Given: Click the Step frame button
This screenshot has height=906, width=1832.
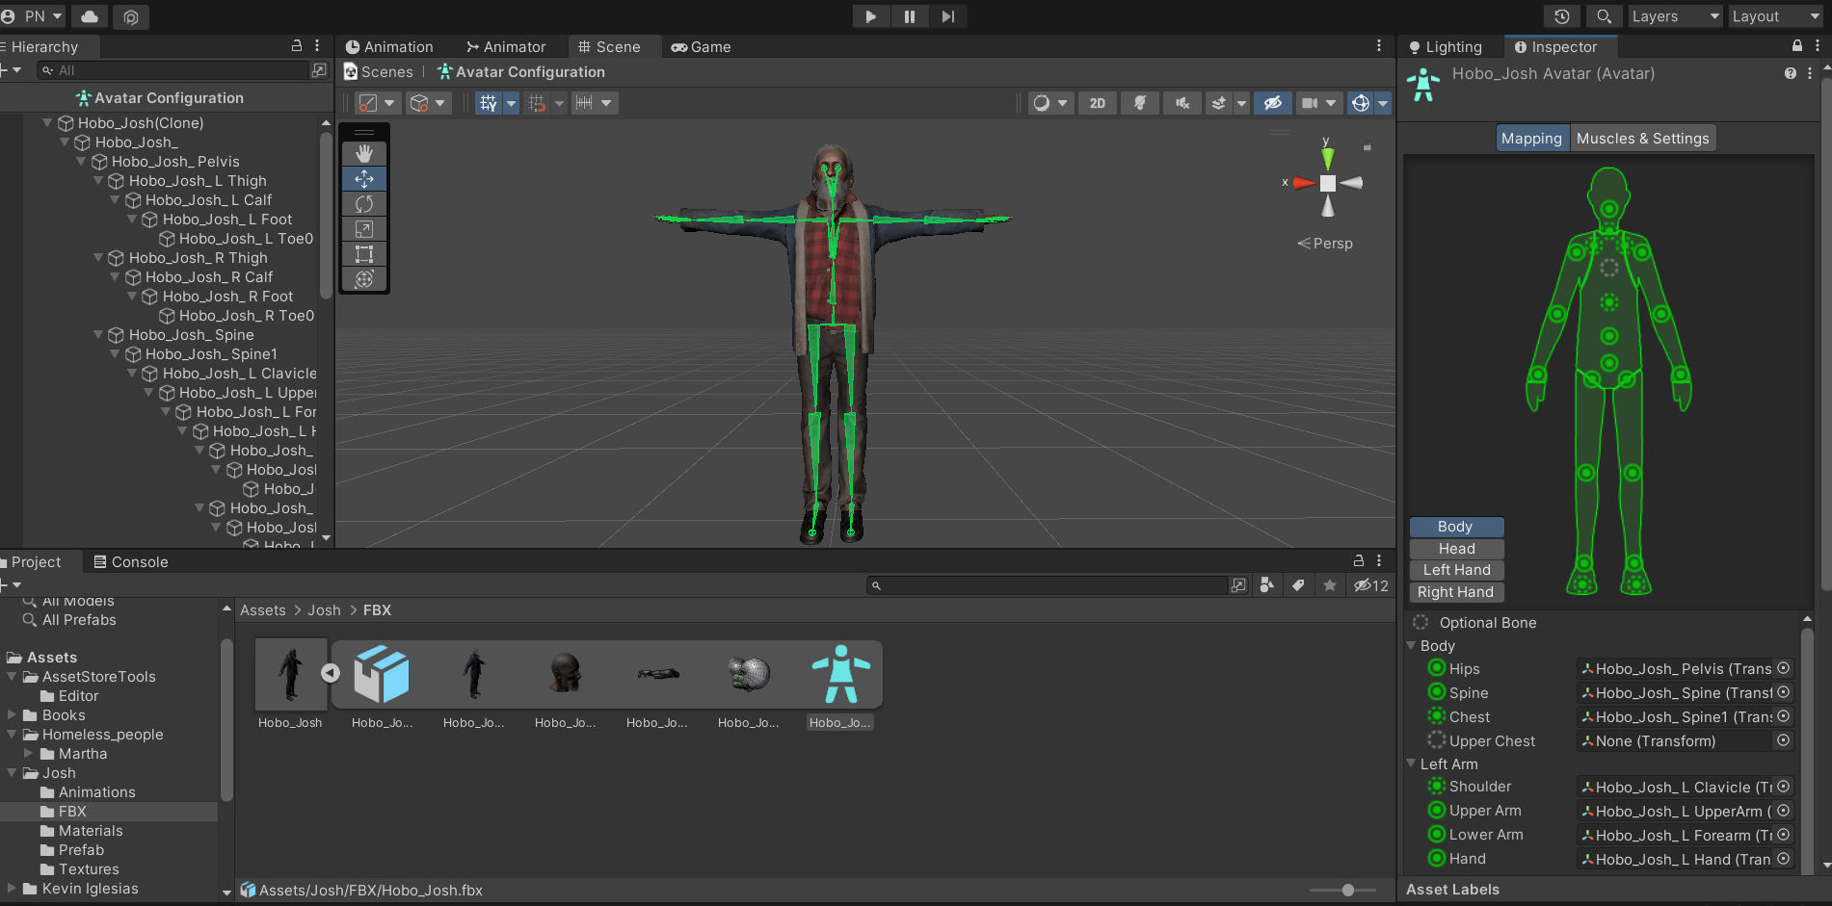Looking at the screenshot, I should 948,16.
